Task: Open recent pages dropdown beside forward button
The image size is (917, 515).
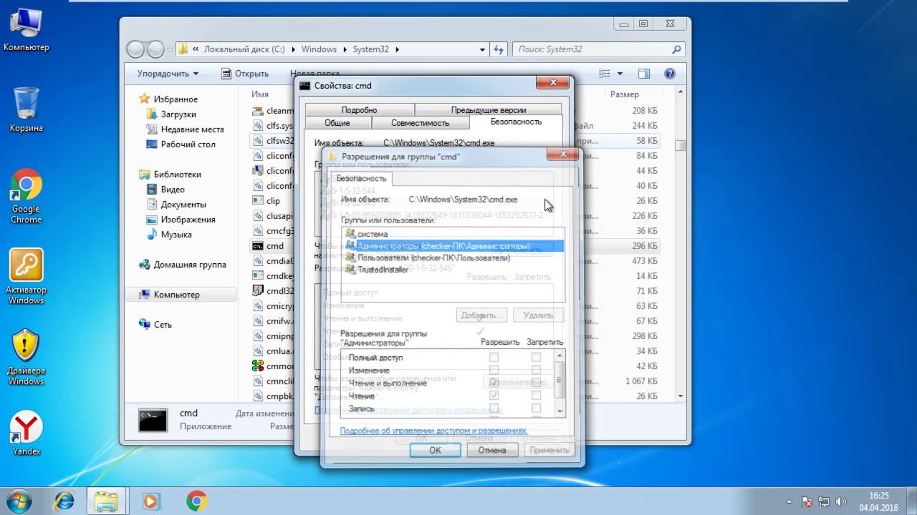Action: pos(171,49)
